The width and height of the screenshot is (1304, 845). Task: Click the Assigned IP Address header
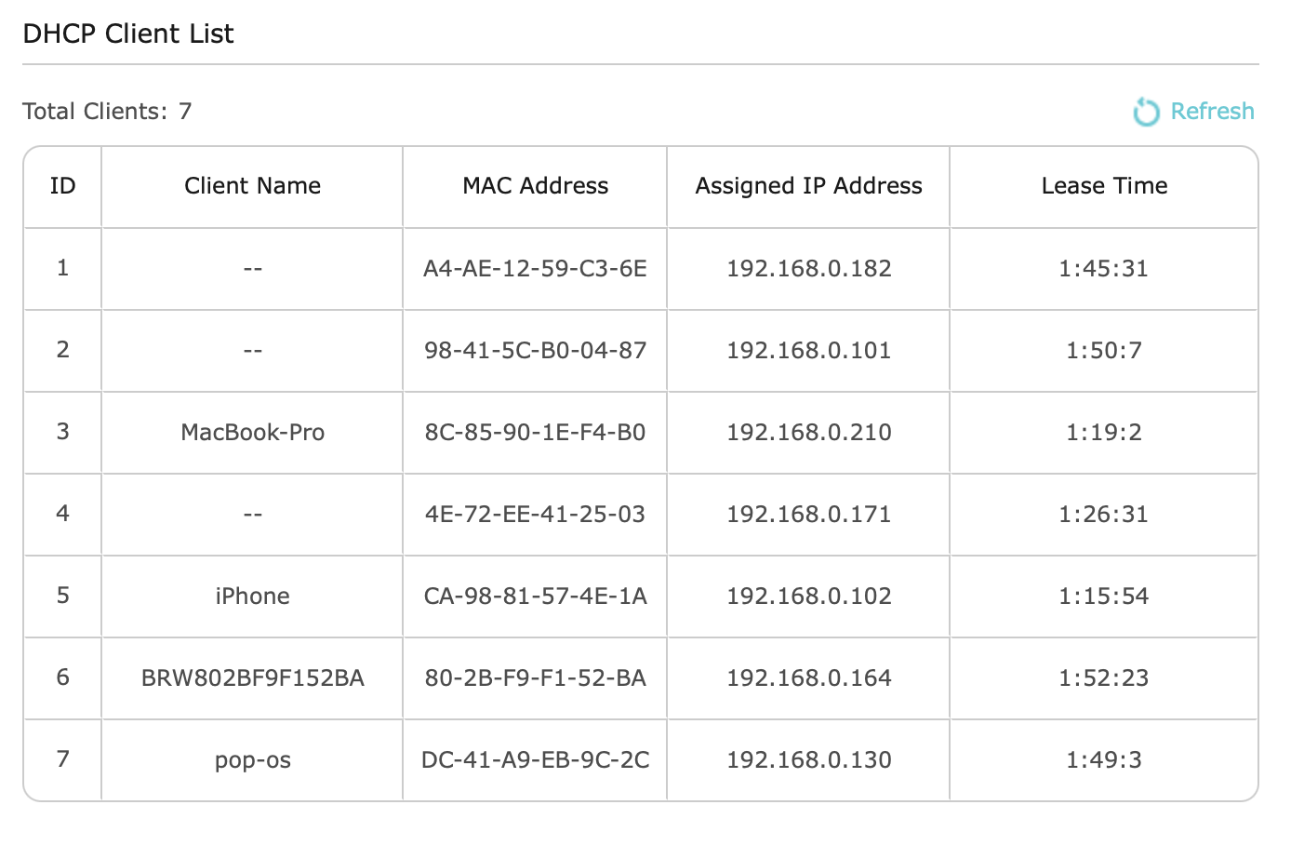pos(808,186)
